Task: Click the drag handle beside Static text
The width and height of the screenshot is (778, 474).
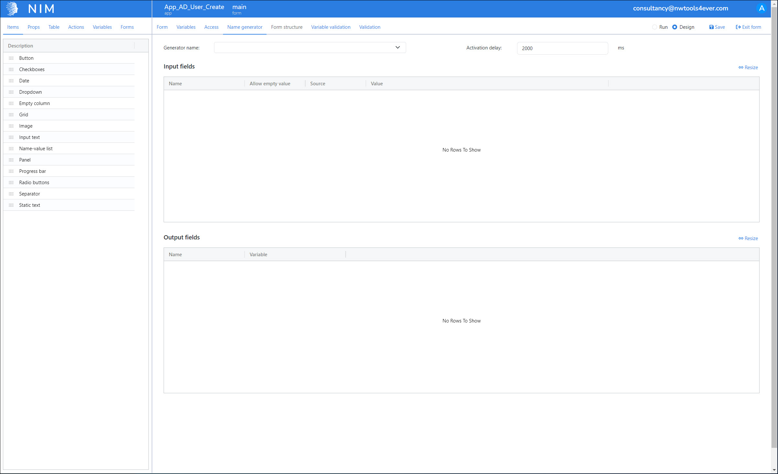Action: pos(11,205)
